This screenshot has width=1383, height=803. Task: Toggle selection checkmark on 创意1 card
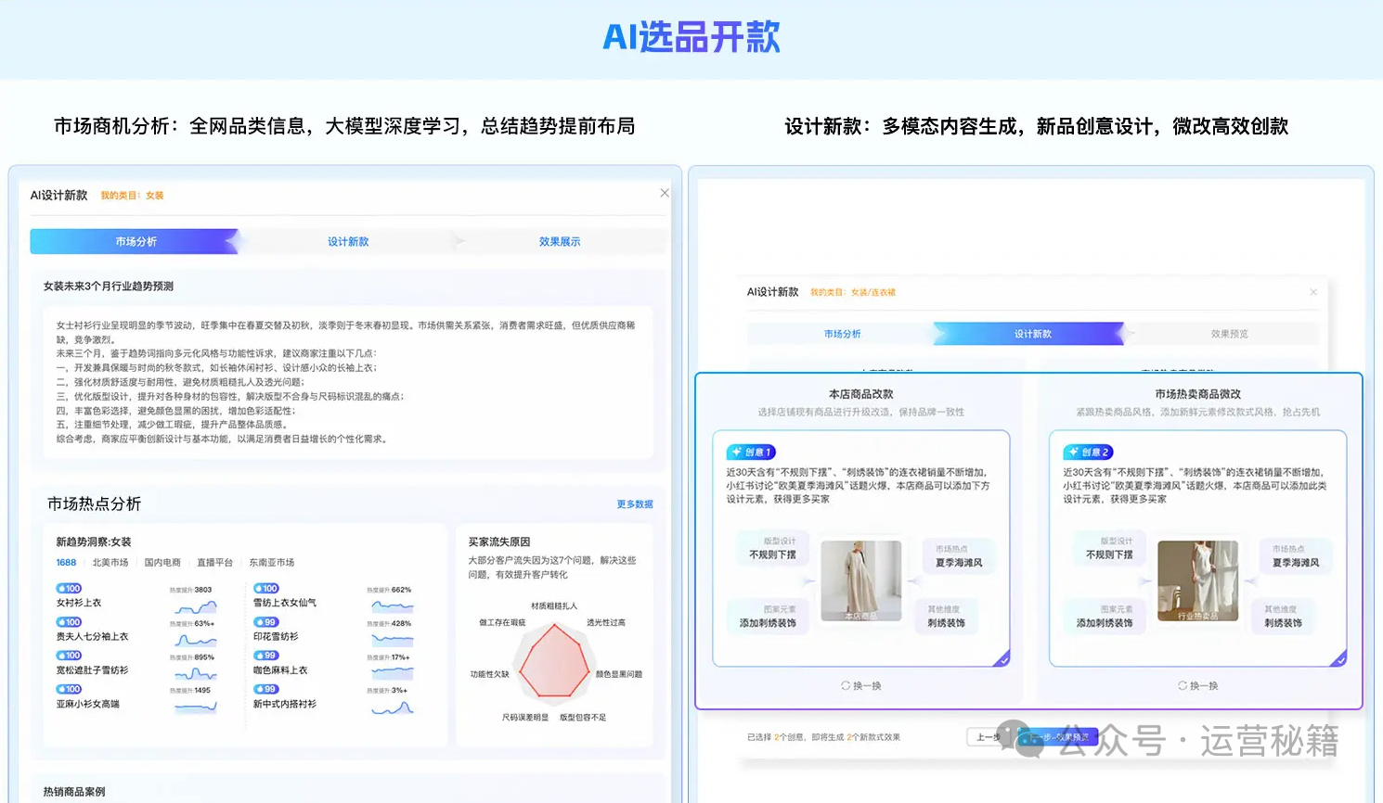pyautogui.click(x=1002, y=659)
